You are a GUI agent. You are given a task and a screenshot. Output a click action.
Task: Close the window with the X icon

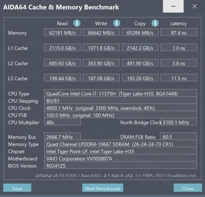coord(195,6)
